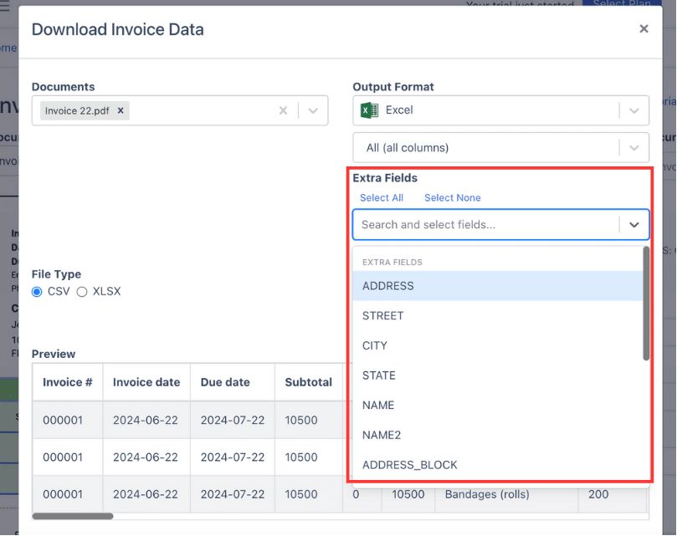Click the preview table horizontal scrollbar
This screenshot has width=677, height=536.
[73, 516]
